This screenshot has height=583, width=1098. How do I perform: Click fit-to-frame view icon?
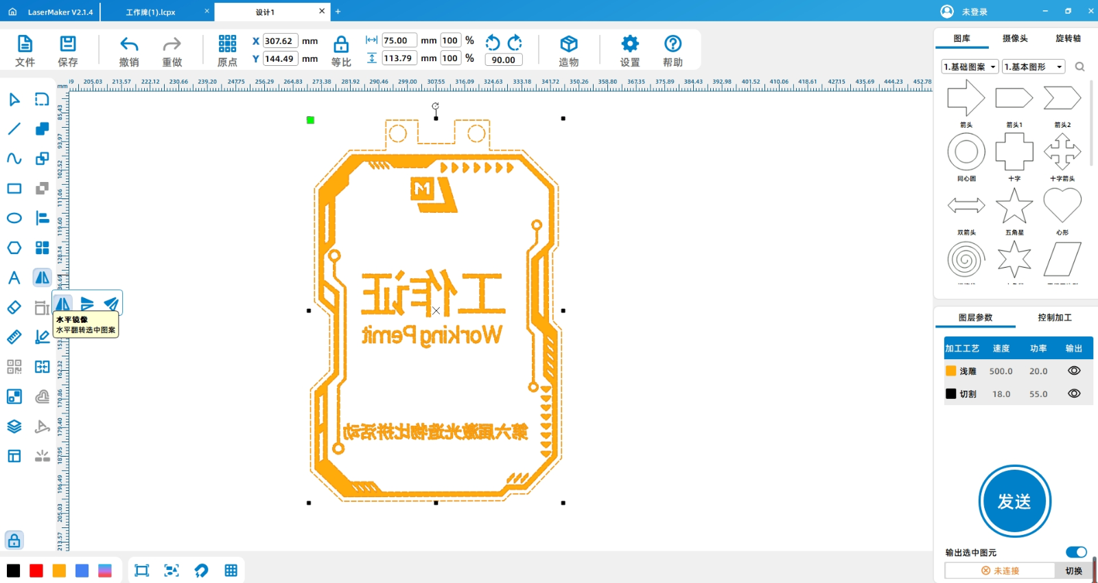pyautogui.click(x=142, y=571)
